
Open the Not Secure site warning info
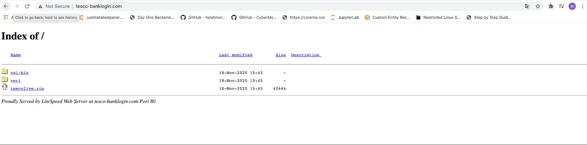[54, 6]
